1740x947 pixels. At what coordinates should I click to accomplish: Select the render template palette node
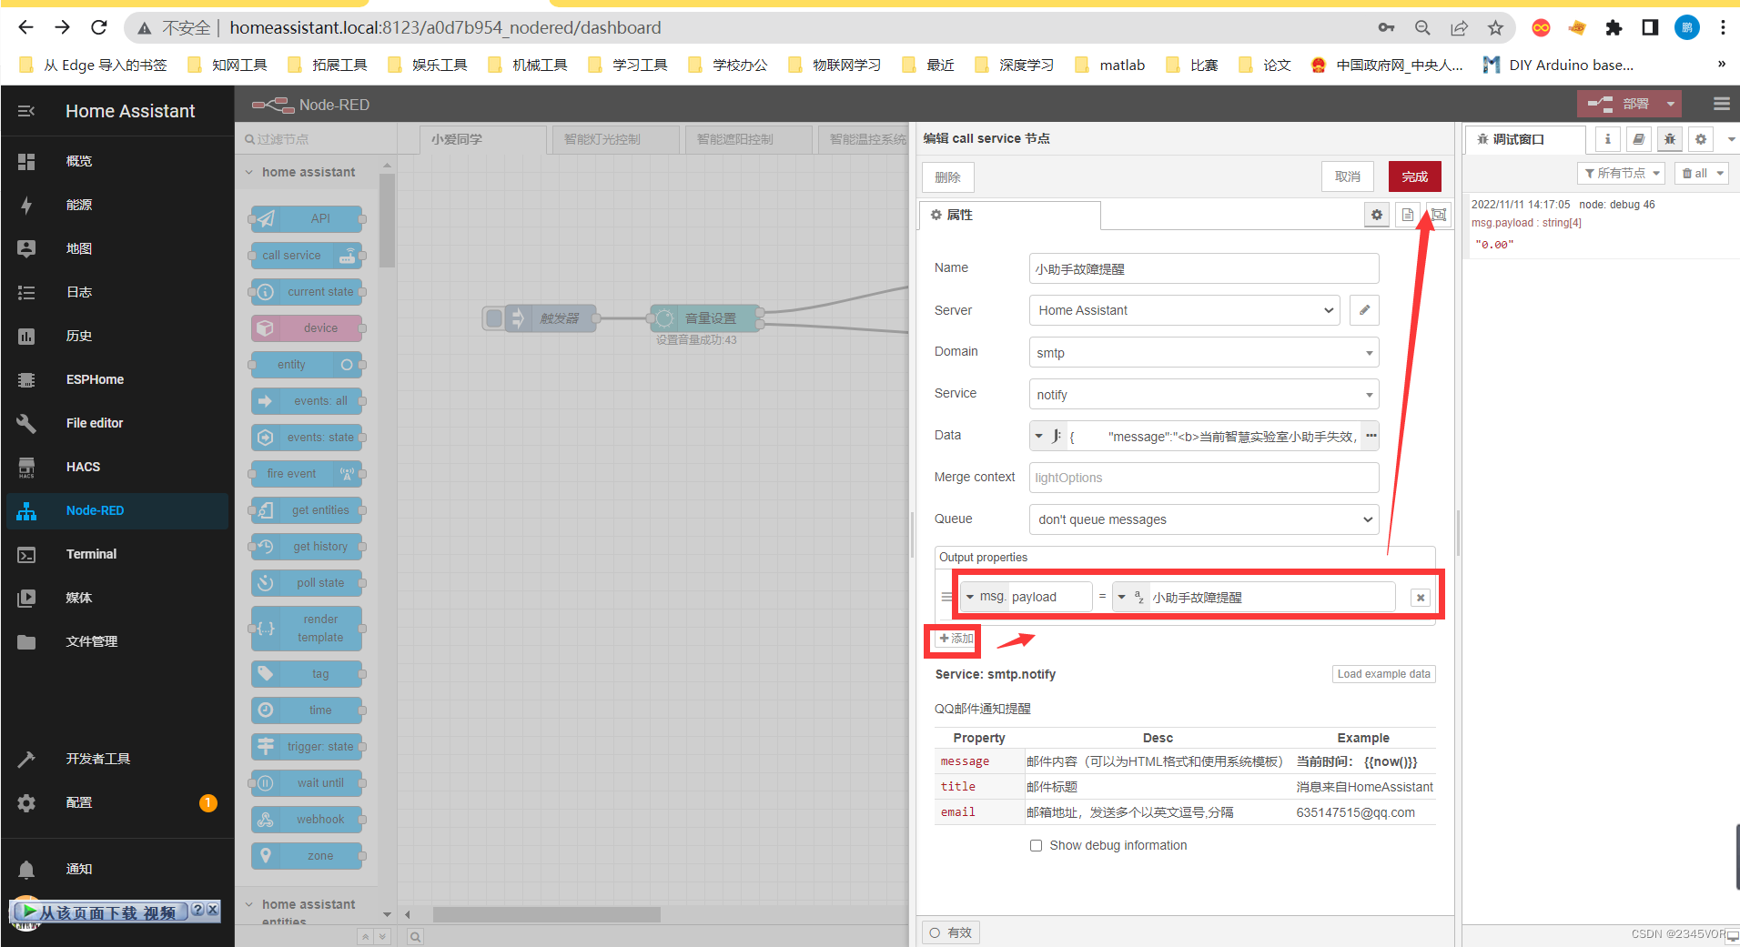coord(308,629)
